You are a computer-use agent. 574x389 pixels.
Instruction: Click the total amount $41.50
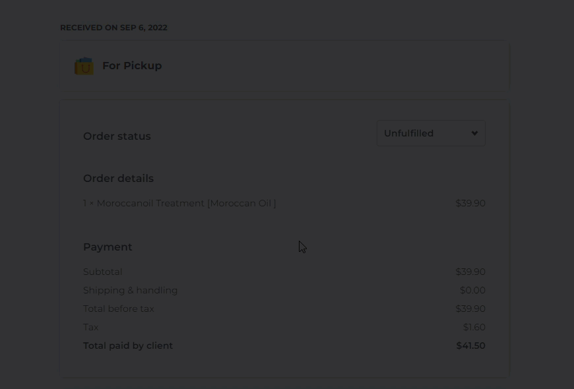[x=471, y=346]
